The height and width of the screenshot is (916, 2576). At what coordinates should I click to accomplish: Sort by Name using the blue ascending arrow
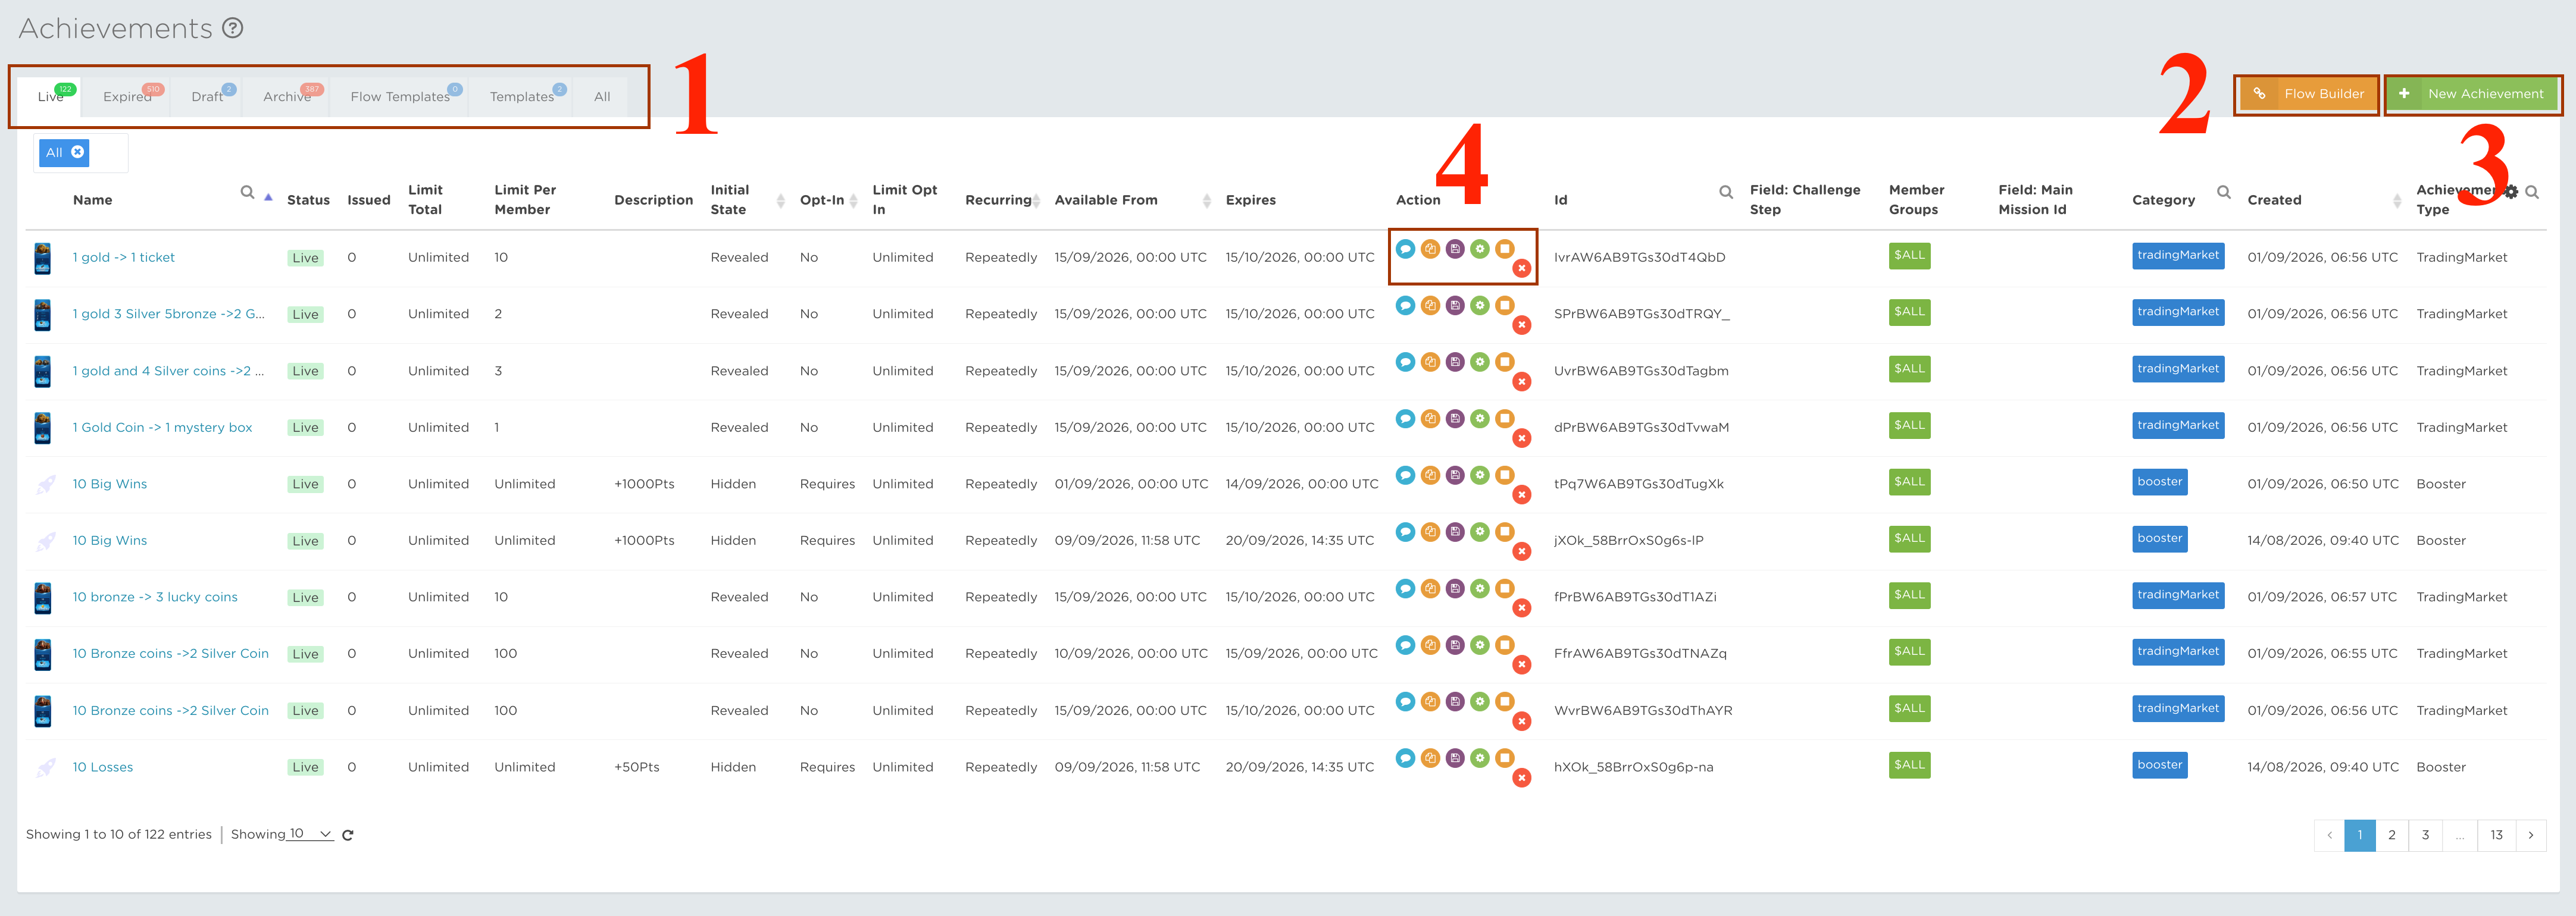[268, 198]
